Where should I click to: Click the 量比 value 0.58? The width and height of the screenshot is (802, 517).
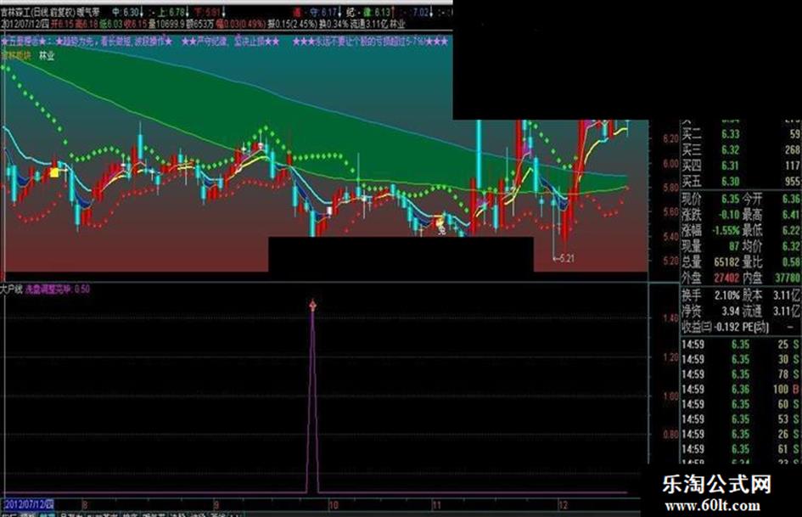pyautogui.click(x=791, y=262)
